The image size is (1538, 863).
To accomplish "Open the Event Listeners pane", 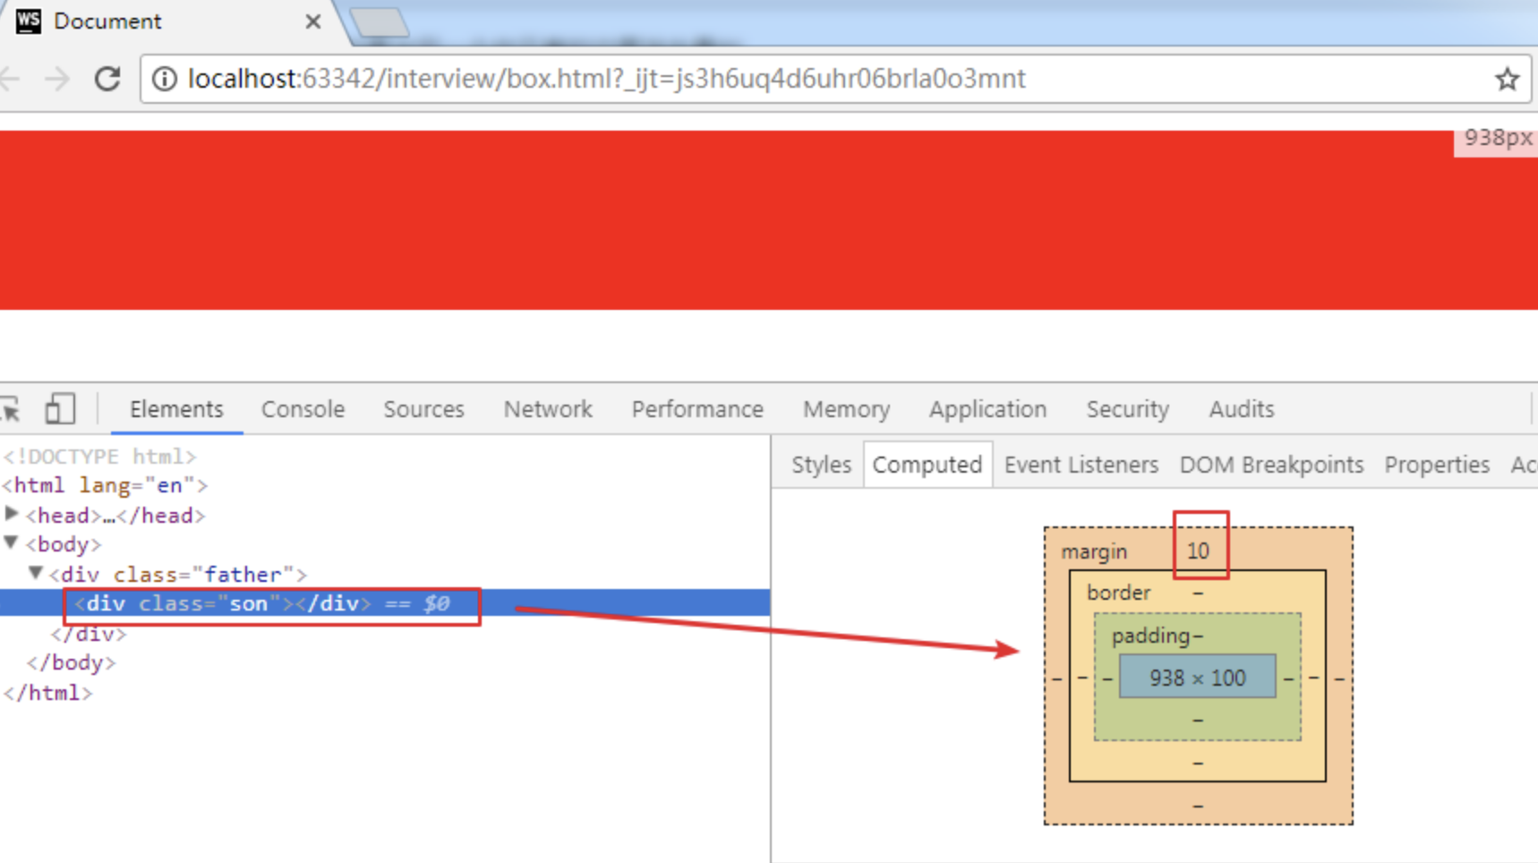I will (x=1081, y=465).
